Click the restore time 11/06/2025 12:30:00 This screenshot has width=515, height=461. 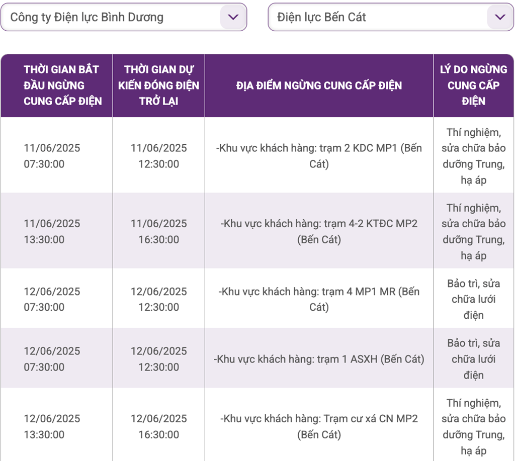[x=158, y=156]
